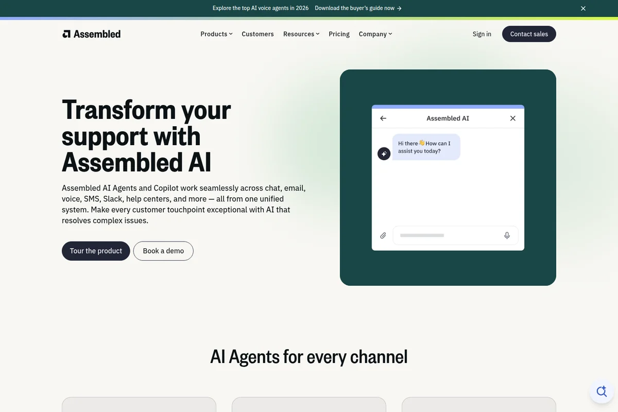This screenshot has width=618, height=412.
Task: Click the Contact sales button
Action: 529,34
